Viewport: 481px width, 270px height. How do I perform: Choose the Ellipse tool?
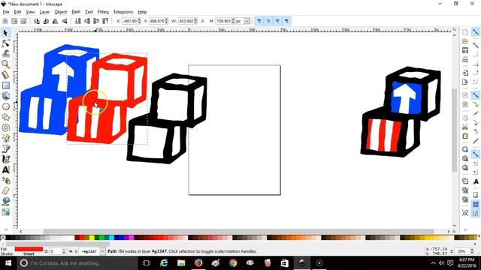(5, 106)
